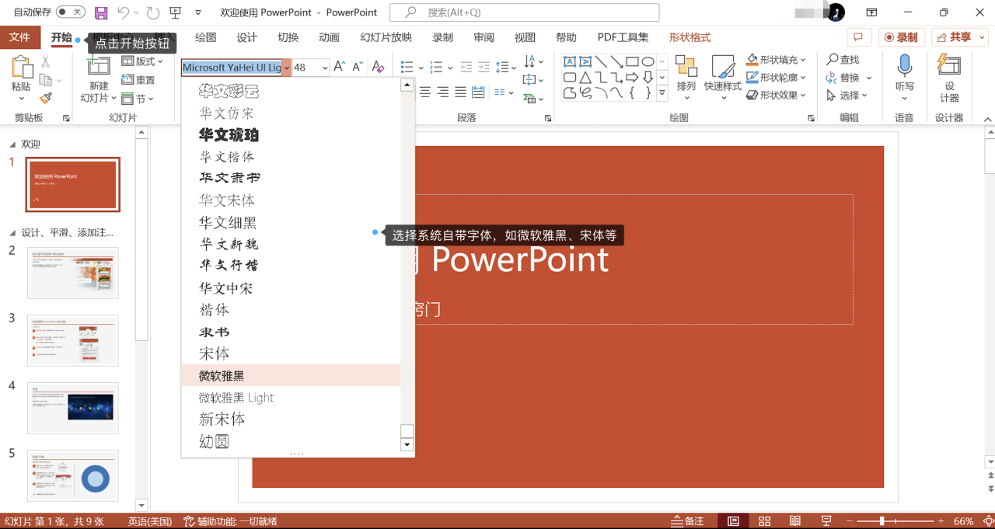Open Section (节) dropdown
Screen dimensions: 995x529
point(138,99)
